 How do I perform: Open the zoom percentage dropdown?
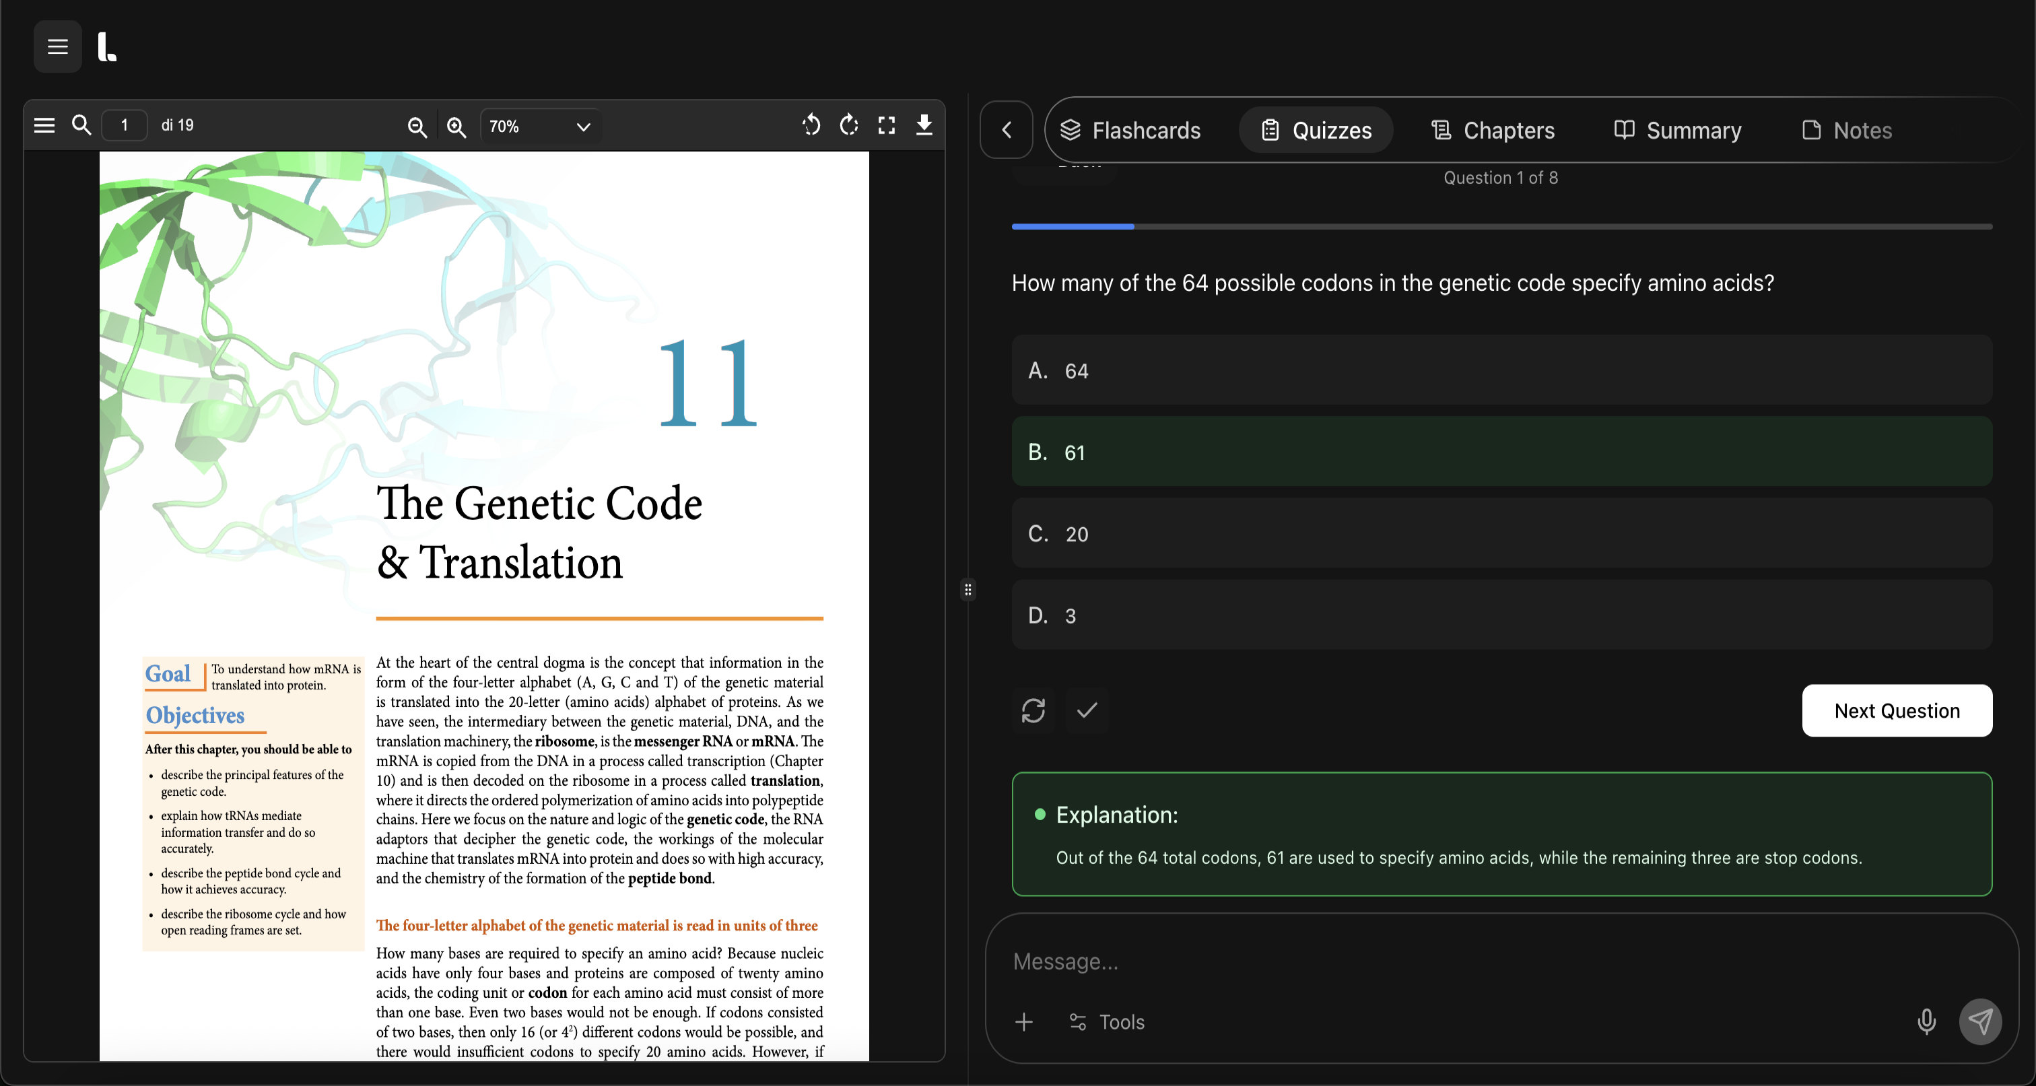(x=582, y=127)
